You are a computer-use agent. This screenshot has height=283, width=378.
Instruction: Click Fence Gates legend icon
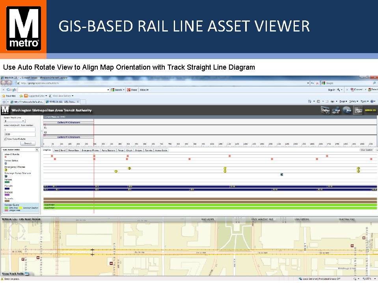(6, 163)
